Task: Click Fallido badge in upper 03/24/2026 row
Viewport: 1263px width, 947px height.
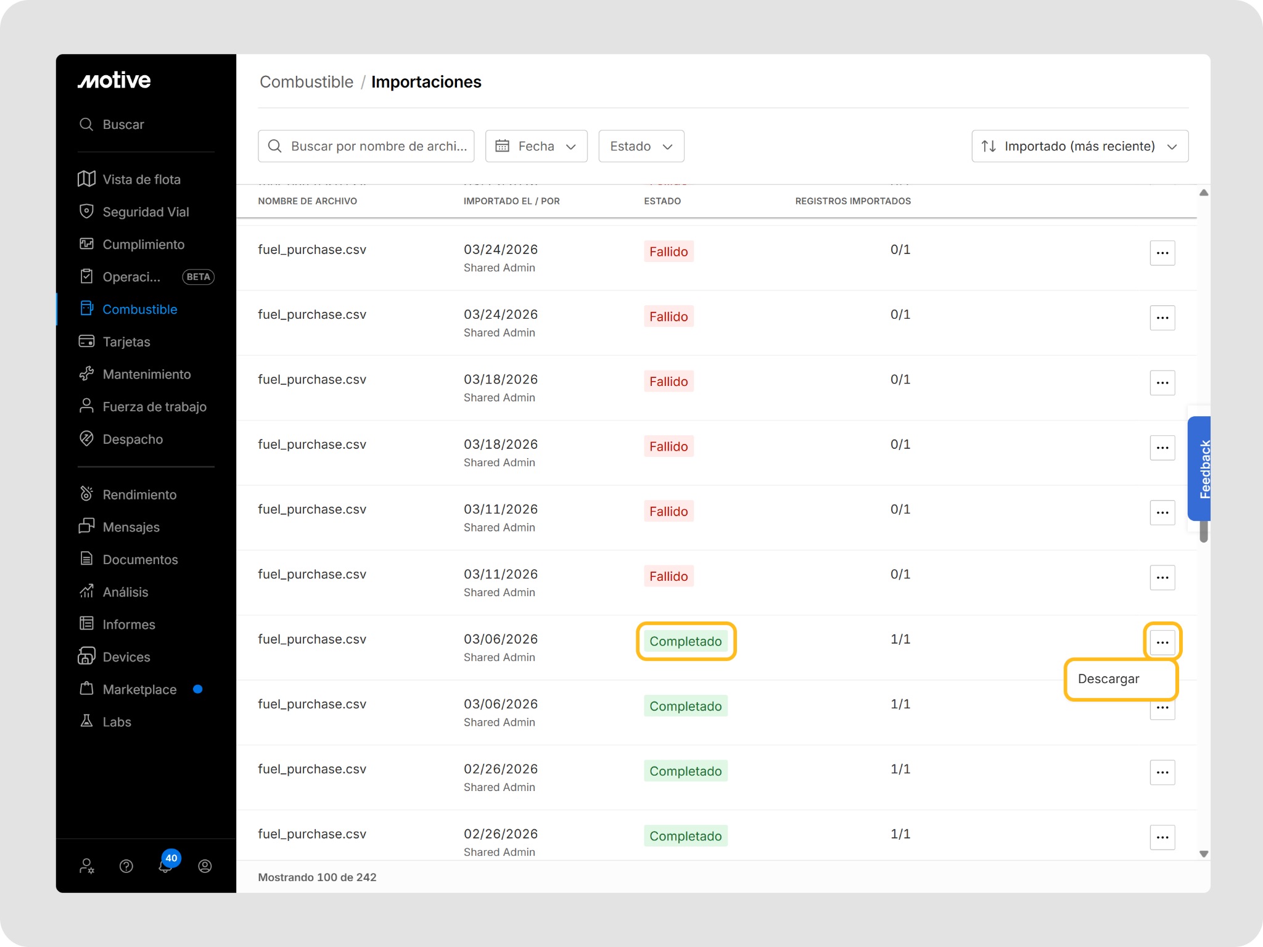Action: coord(669,252)
